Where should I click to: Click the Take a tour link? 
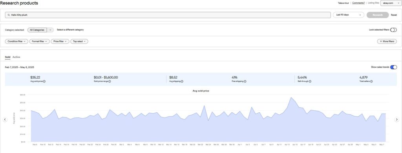[x=343, y=3]
